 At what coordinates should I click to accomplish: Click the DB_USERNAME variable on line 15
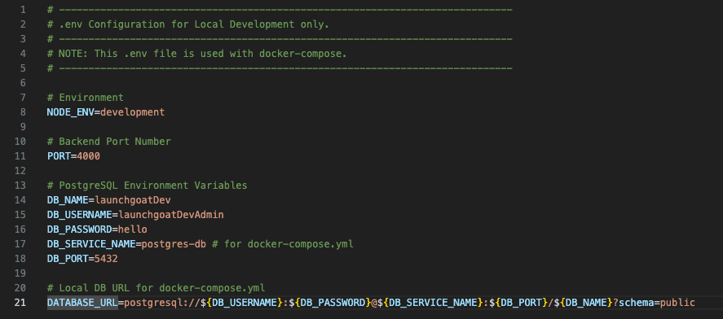79,215
